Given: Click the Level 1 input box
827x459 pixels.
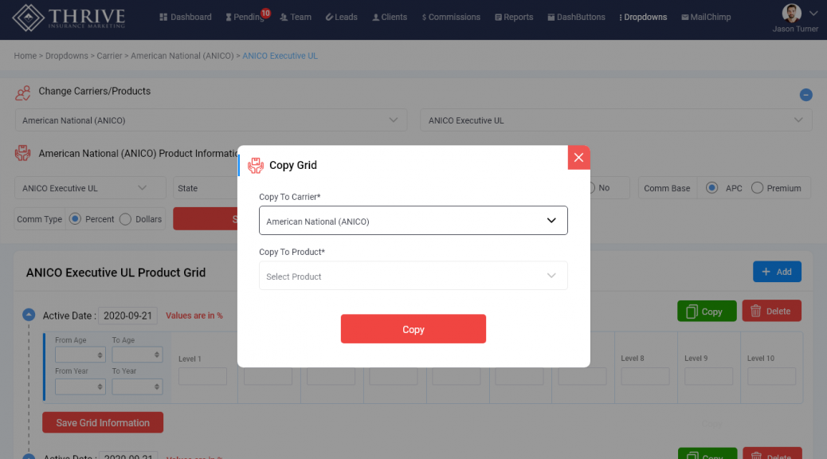Looking at the screenshot, I should (202, 376).
